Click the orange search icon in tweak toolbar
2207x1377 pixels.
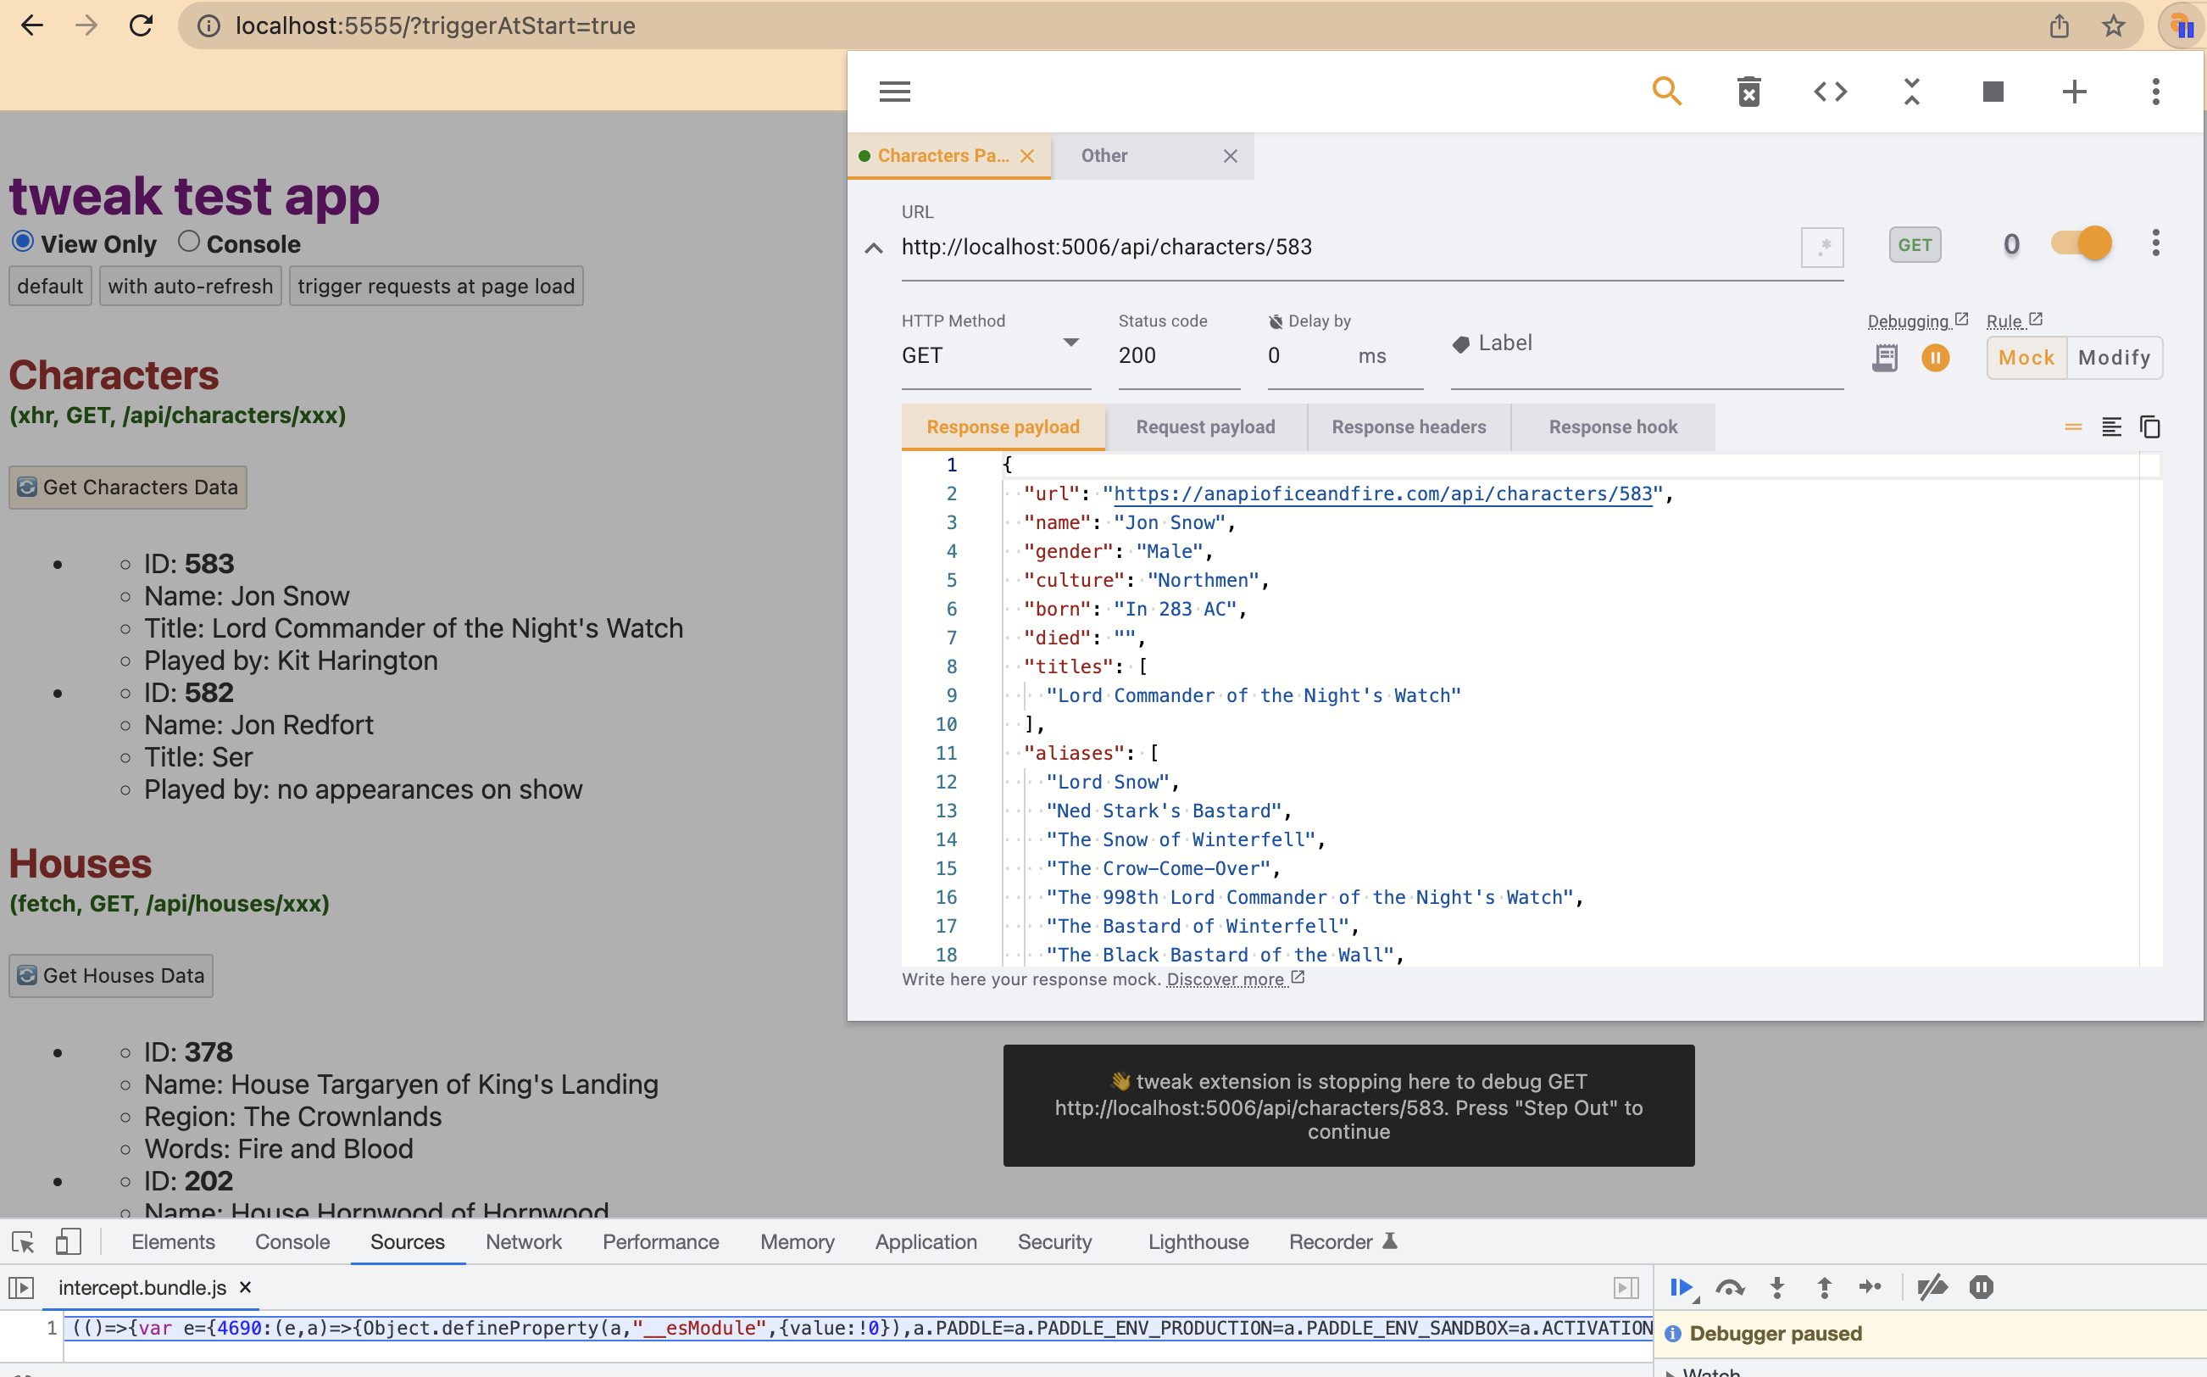[x=1666, y=91]
